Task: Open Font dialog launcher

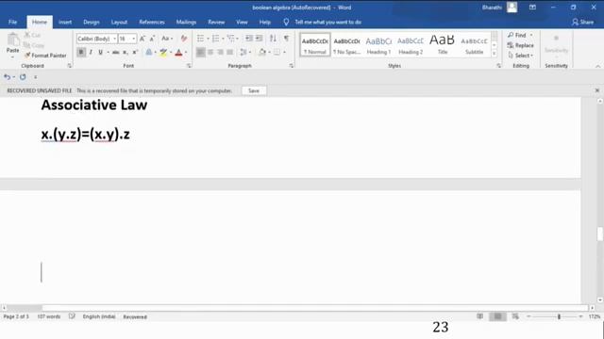Action: point(189,66)
